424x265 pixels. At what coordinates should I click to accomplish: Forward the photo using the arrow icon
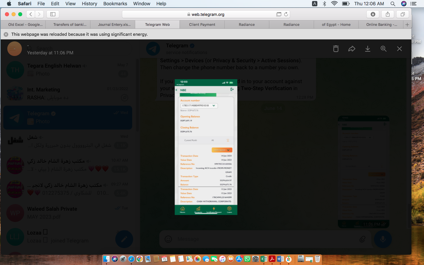click(352, 49)
